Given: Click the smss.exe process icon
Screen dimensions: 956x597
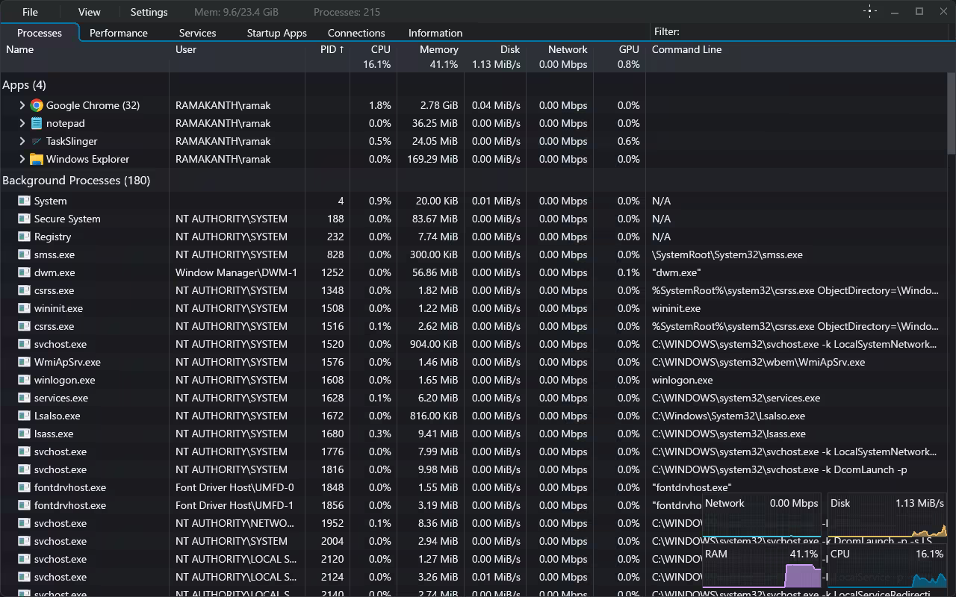Looking at the screenshot, I should pos(24,254).
